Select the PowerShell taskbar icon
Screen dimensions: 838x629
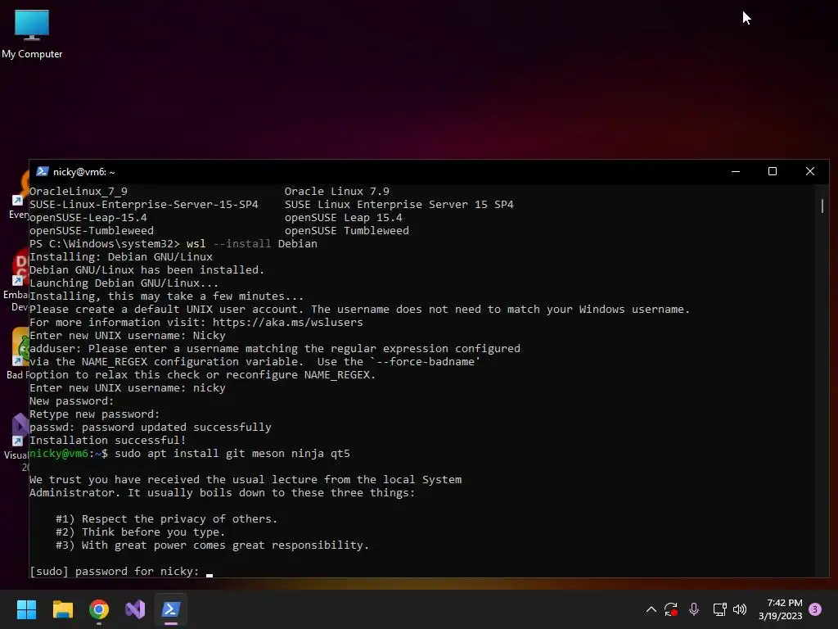click(x=171, y=609)
